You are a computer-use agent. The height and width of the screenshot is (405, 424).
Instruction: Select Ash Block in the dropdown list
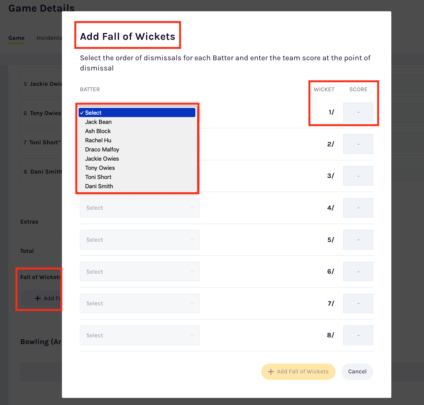pyautogui.click(x=98, y=131)
